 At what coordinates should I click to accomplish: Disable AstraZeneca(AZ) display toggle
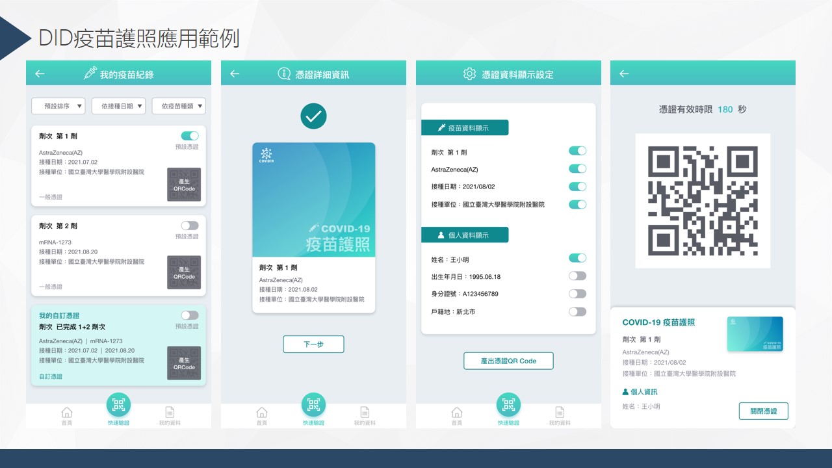click(x=577, y=169)
